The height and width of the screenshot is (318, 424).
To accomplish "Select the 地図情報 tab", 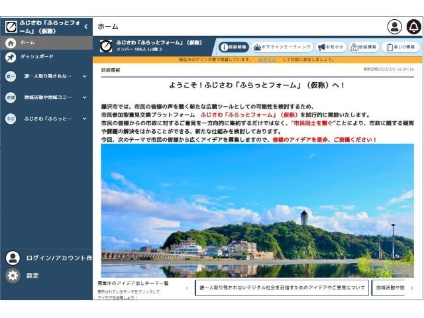I will click(364, 47).
